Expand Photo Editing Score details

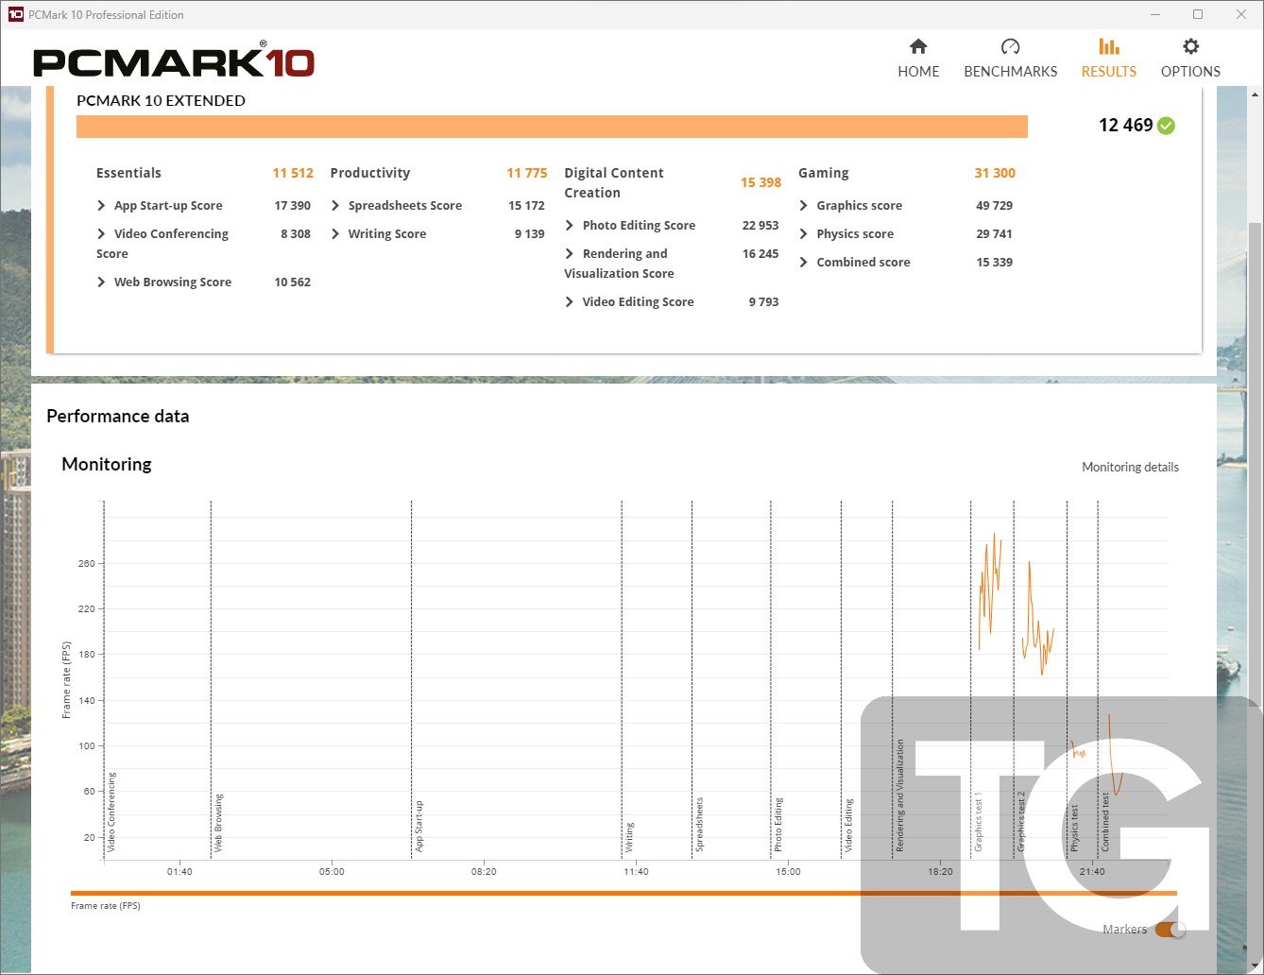click(x=570, y=225)
